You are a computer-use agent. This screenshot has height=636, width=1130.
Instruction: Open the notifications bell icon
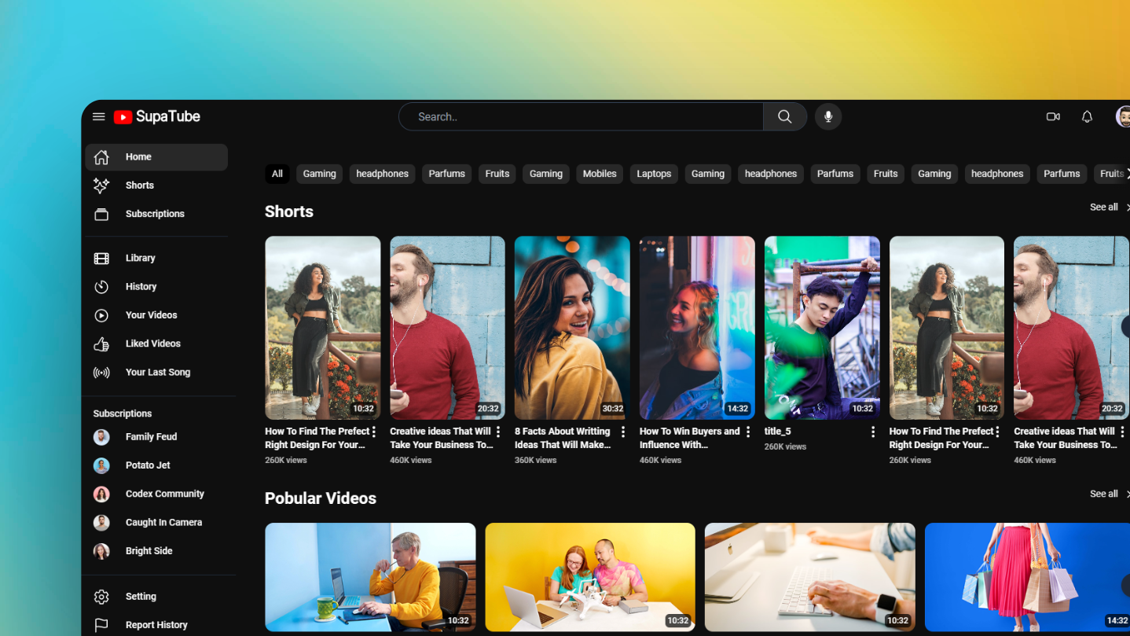pyautogui.click(x=1087, y=116)
